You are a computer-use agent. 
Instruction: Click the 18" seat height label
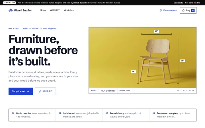click(134, 72)
